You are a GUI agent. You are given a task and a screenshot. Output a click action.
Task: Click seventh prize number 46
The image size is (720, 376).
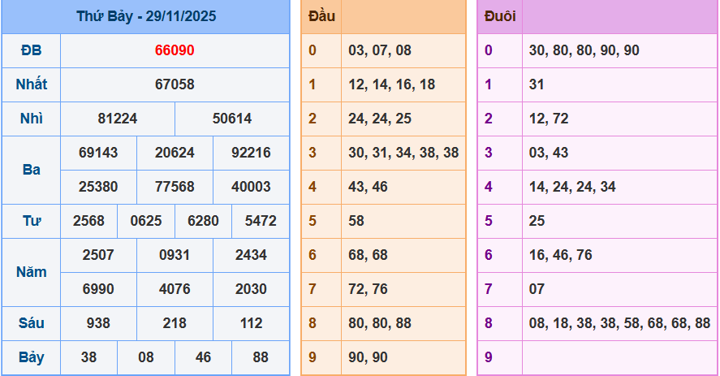point(203,357)
